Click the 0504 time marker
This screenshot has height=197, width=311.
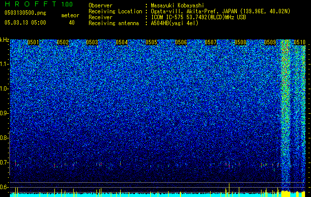122,42
